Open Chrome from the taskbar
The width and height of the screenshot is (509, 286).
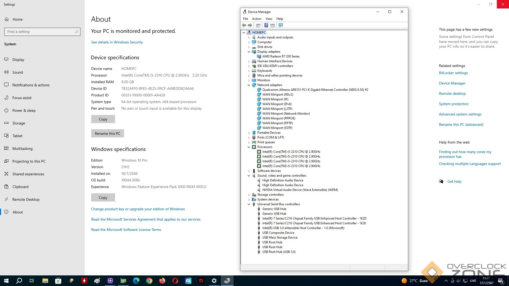(149, 281)
